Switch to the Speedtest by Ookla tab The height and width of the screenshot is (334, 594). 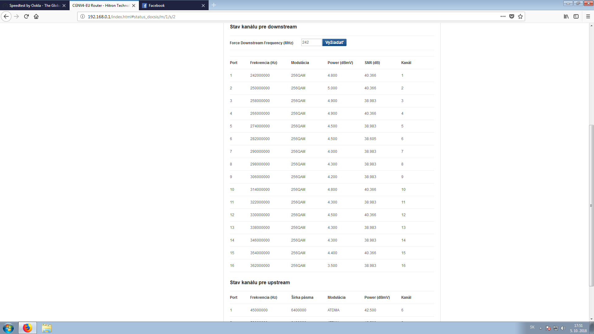[34, 5]
